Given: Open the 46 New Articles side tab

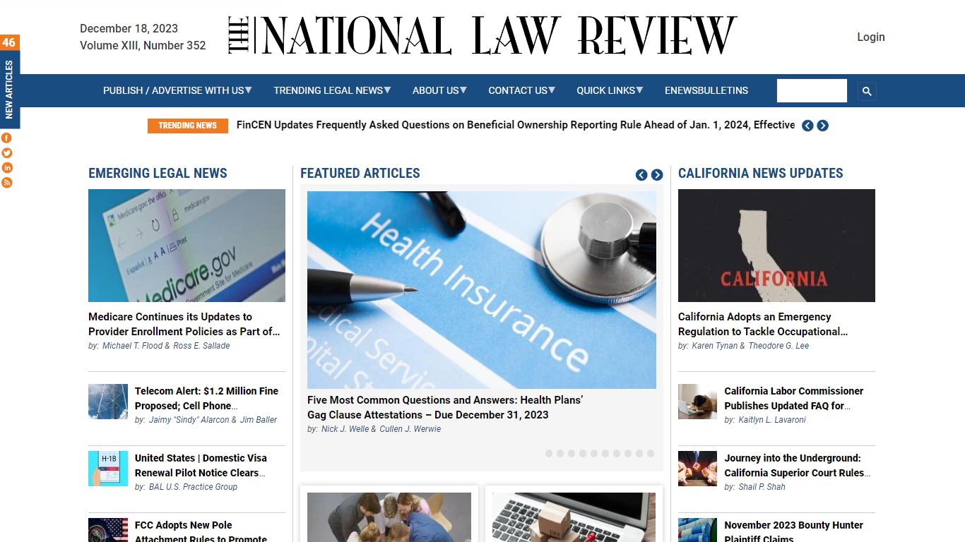Looking at the screenshot, I should [9, 82].
